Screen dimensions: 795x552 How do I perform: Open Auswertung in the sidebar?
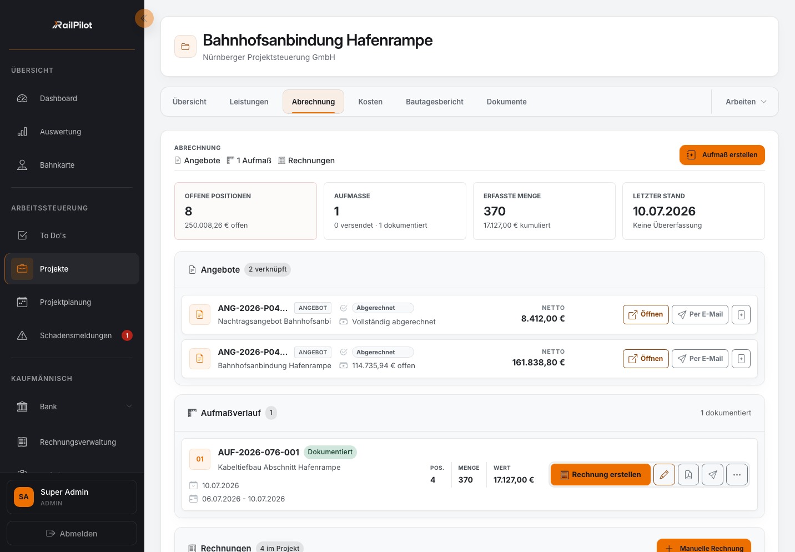[x=72, y=132]
